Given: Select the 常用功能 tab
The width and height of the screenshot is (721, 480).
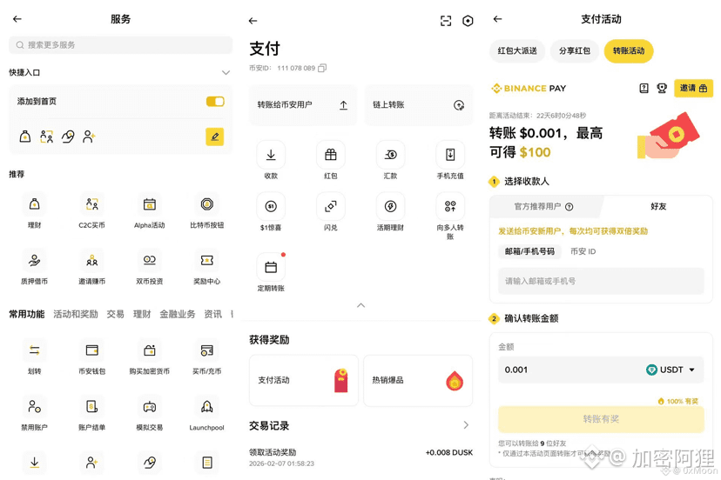Looking at the screenshot, I should 27,314.
